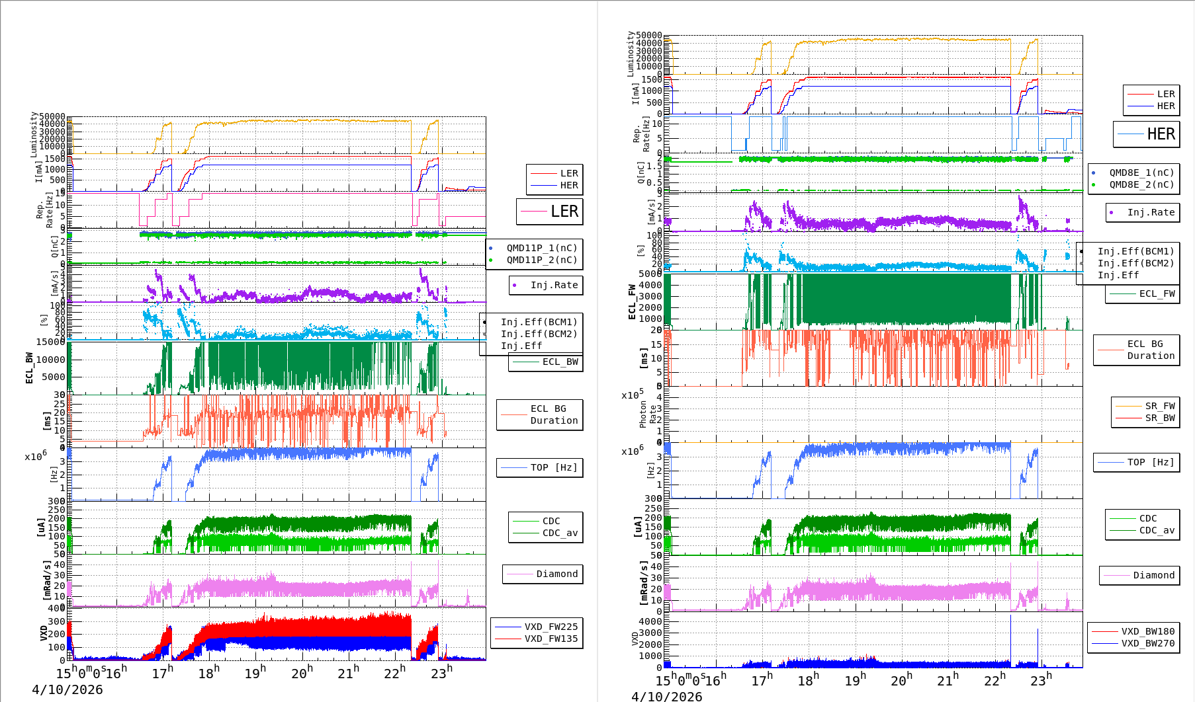Click the right plot's Diamond legend
1195x702 pixels.
point(1140,575)
